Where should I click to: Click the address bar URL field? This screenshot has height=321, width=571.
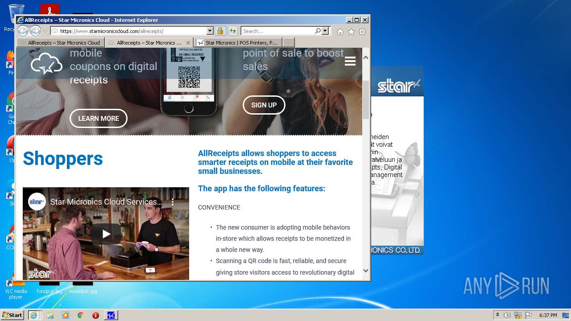128,31
